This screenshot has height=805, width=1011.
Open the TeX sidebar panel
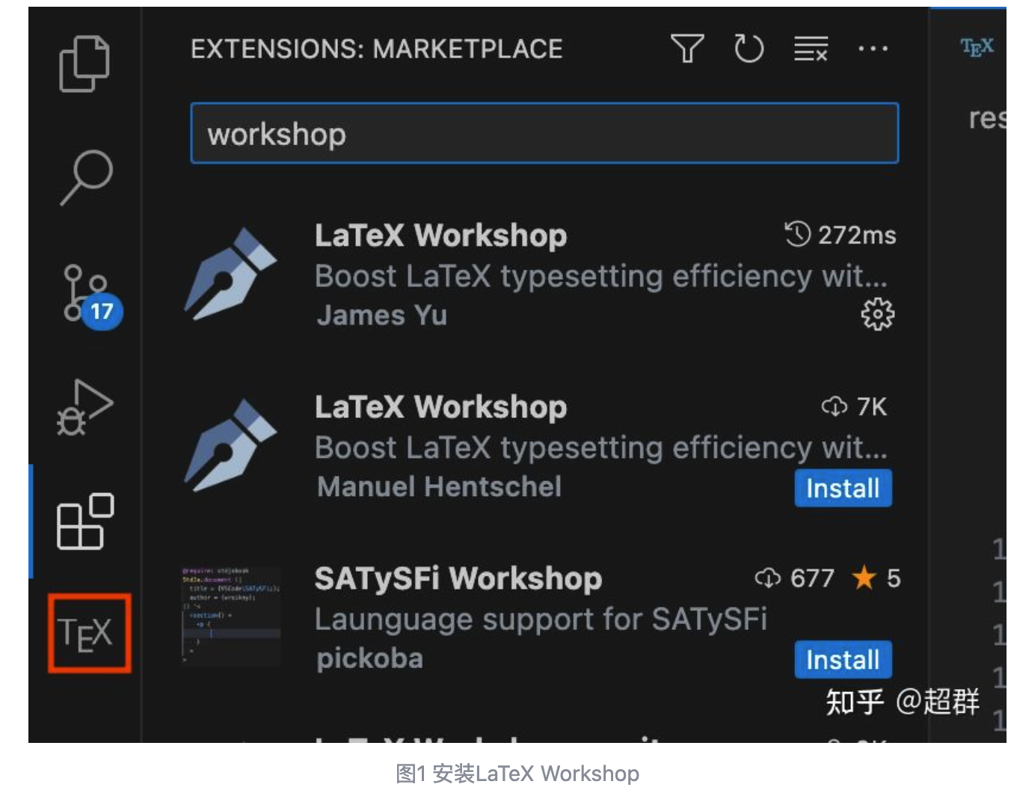click(89, 633)
